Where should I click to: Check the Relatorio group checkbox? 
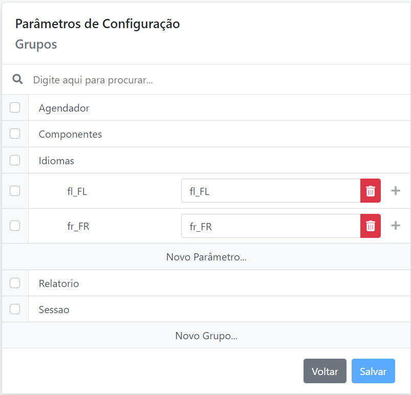pos(15,283)
